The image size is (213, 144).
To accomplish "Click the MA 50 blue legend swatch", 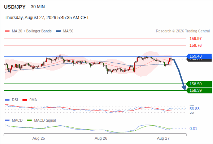I will tap(58, 31).
